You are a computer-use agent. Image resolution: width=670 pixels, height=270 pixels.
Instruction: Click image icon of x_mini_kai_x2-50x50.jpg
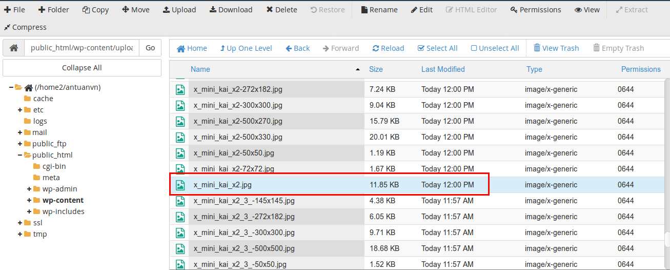180,153
